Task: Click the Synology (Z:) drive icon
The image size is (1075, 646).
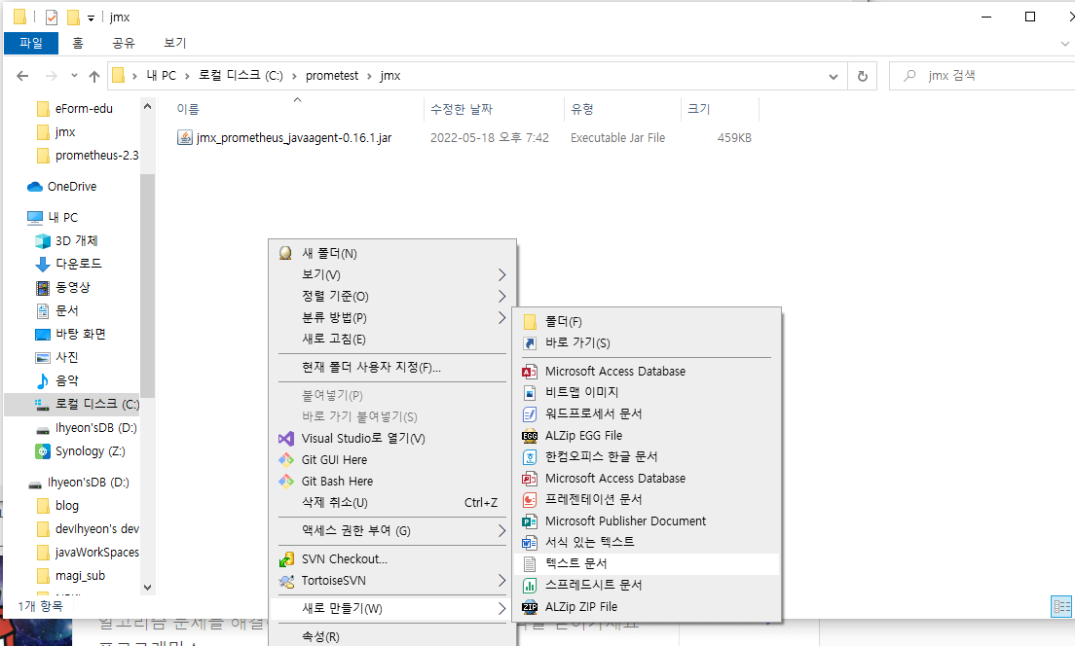Action: [43, 451]
